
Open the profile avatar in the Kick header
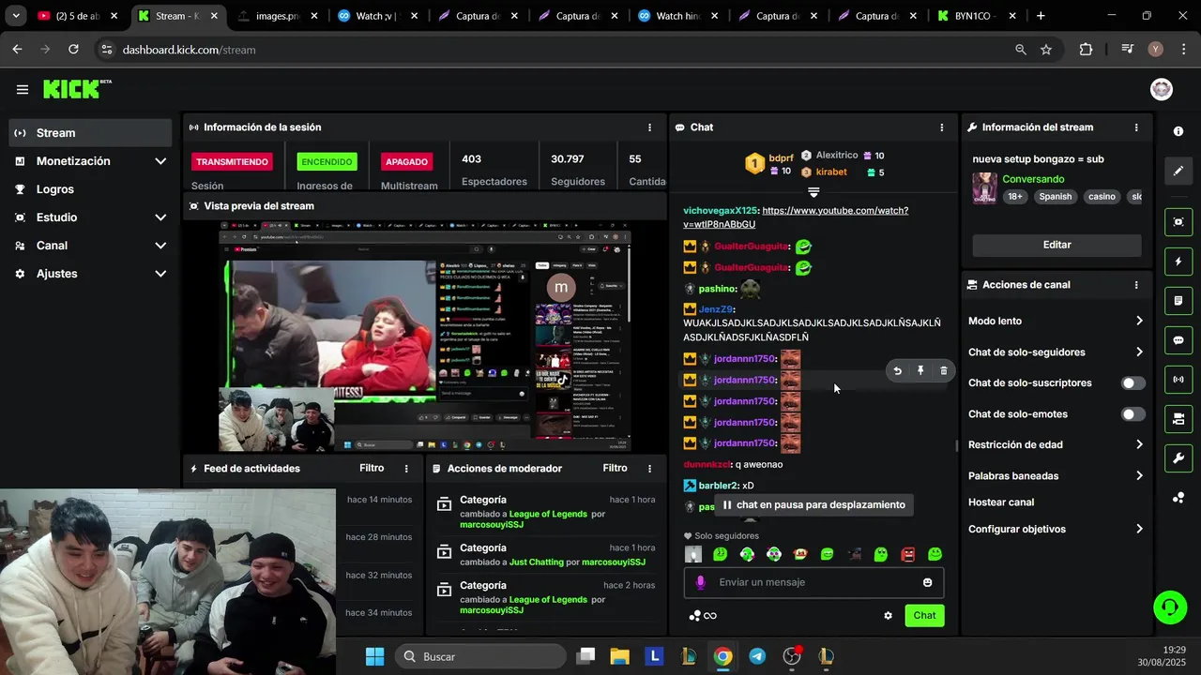[1162, 89]
